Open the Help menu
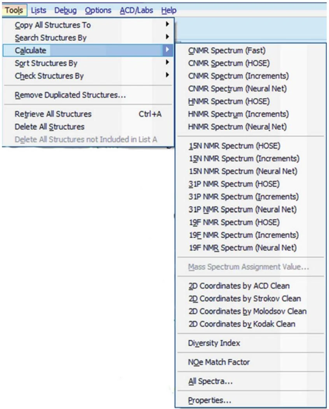 point(169,10)
